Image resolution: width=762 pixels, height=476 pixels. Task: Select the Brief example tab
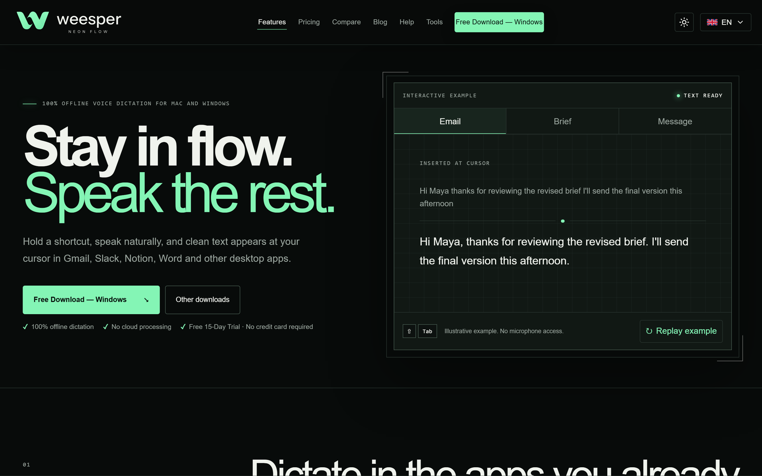pos(562,121)
